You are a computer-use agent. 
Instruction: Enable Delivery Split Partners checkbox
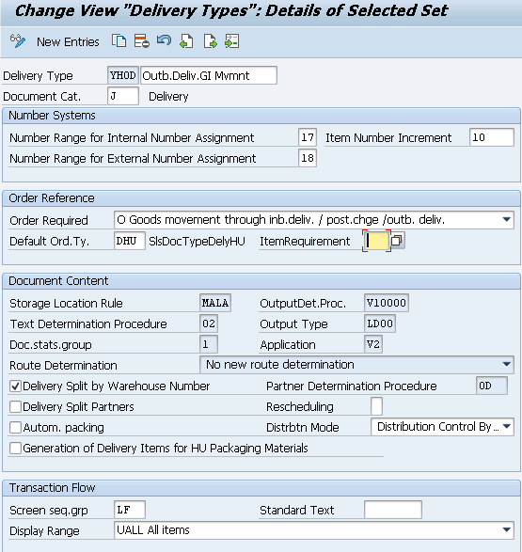click(15, 406)
